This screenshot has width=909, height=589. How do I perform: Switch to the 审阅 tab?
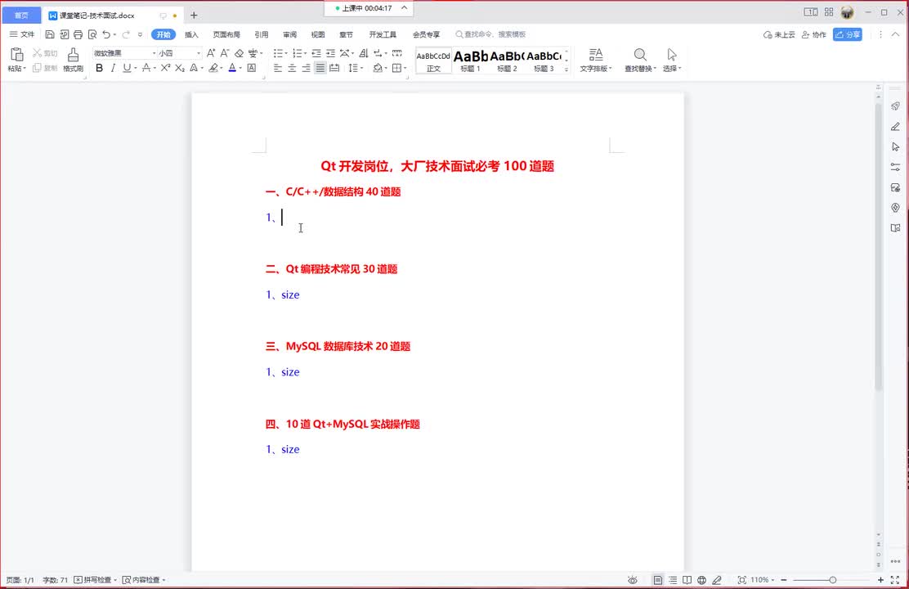[290, 35]
